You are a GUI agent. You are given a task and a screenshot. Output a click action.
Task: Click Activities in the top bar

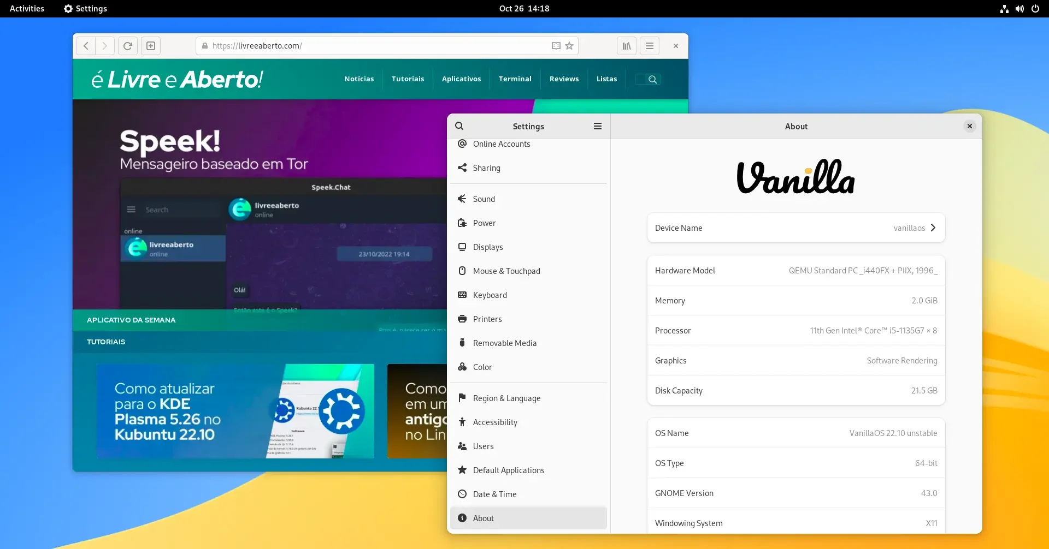tap(27, 9)
